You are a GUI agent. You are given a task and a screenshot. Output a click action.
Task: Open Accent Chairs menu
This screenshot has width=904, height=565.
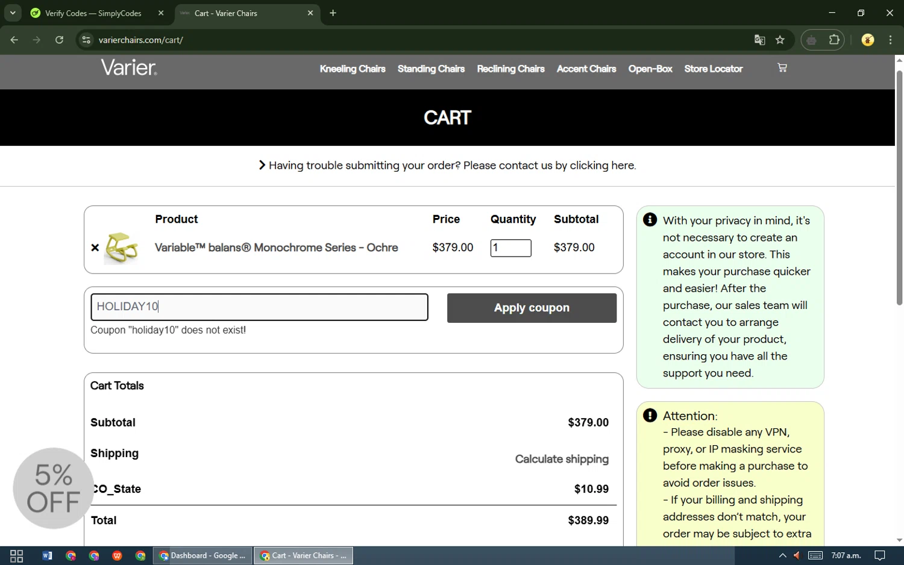click(586, 69)
